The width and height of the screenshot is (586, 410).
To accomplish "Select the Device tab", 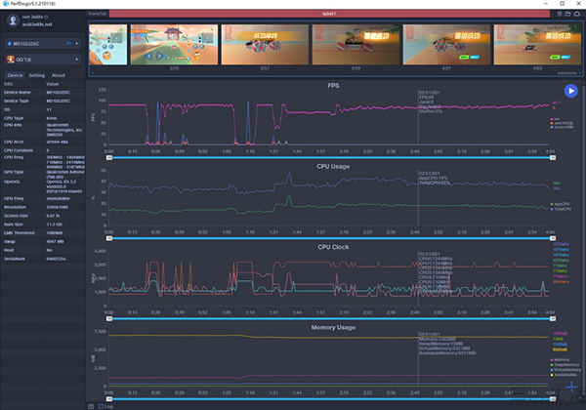I will (x=15, y=74).
